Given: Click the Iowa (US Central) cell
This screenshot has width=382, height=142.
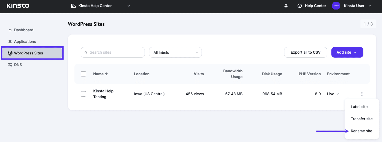Looking at the screenshot, I should tap(149, 94).
